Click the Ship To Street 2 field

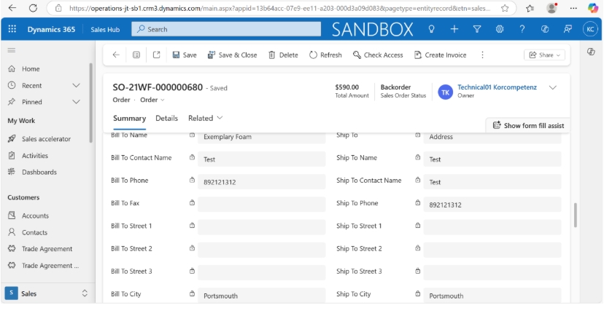(x=492, y=250)
